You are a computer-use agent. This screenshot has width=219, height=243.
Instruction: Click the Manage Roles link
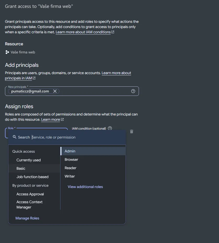click(27, 218)
